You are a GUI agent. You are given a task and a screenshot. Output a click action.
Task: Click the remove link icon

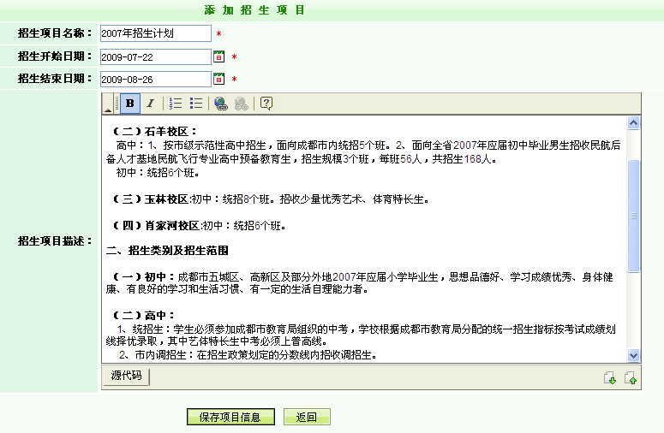242,104
